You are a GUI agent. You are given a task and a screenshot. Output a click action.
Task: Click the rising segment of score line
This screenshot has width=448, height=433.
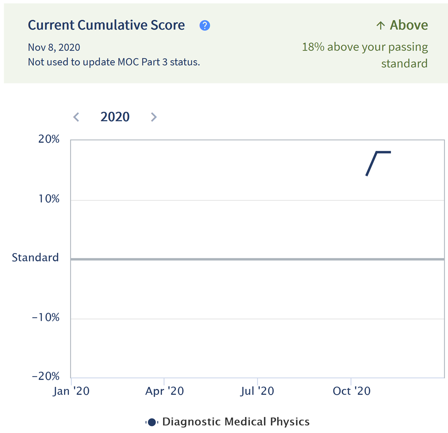pyautogui.click(x=372, y=164)
